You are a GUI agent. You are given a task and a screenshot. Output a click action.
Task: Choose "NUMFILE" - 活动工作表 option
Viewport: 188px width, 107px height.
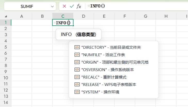click(114, 55)
